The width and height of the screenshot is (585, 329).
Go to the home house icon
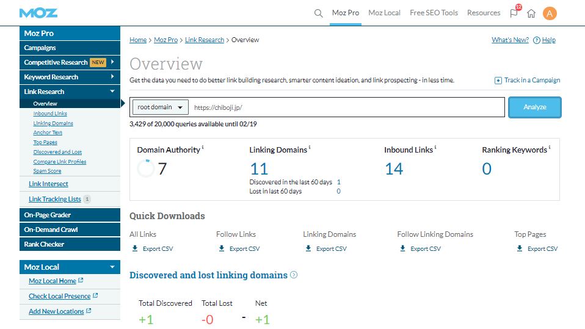click(531, 14)
